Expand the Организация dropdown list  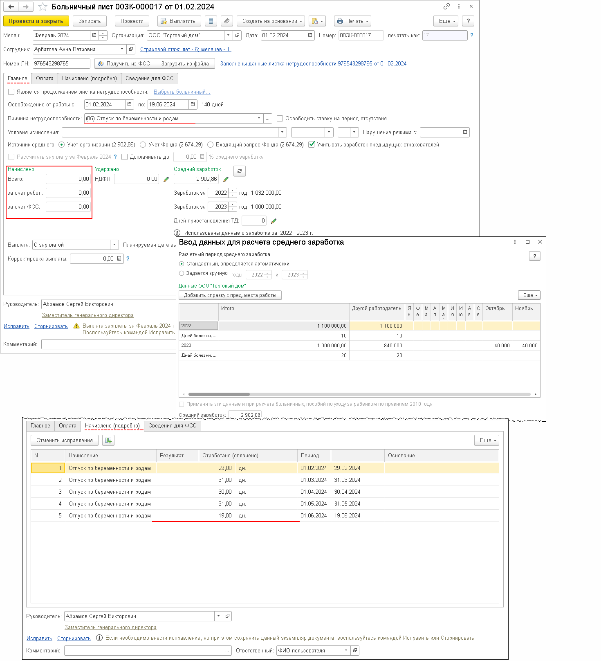pyautogui.click(x=229, y=36)
